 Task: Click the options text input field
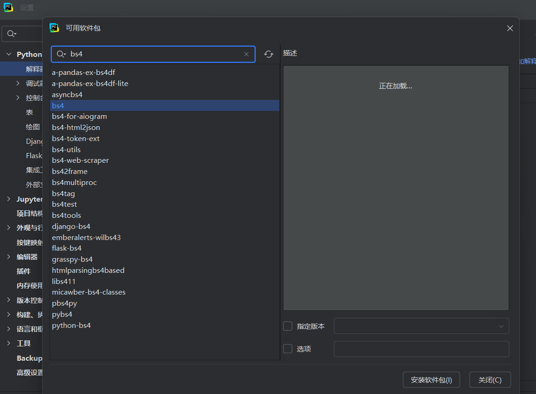point(421,349)
